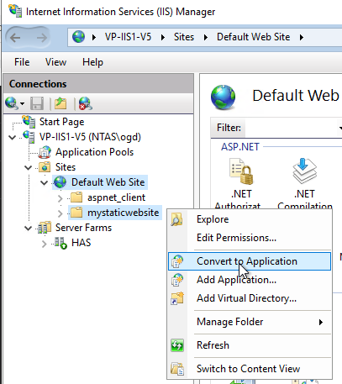
Task: Click the Switch to Content View icon
Action: click(x=177, y=369)
